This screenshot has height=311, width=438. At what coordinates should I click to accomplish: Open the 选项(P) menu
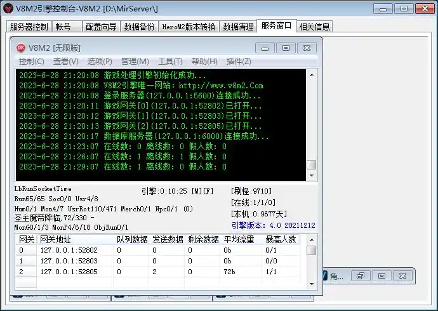point(100,62)
